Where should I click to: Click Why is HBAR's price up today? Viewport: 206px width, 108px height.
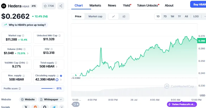(x=25, y=25)
